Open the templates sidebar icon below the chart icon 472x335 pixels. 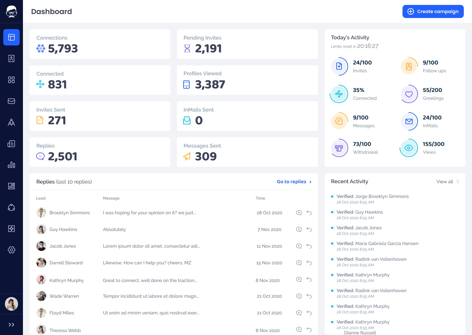[11, 186]
